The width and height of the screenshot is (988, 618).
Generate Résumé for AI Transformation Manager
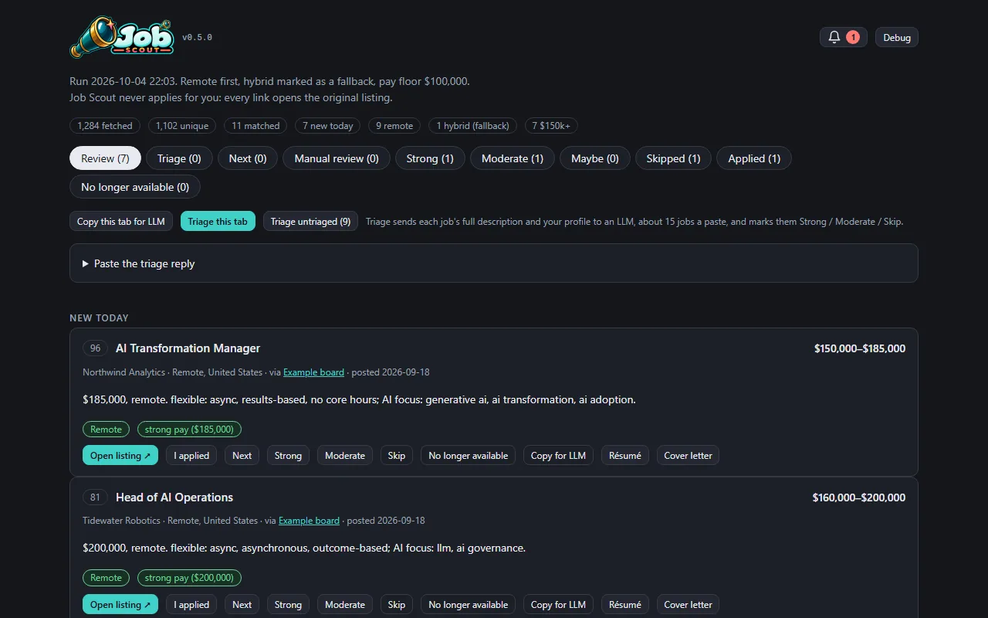[625, 456]
